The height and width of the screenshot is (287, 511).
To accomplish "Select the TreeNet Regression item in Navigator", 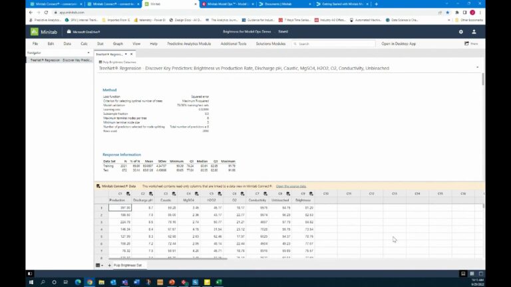I will 60,60.
